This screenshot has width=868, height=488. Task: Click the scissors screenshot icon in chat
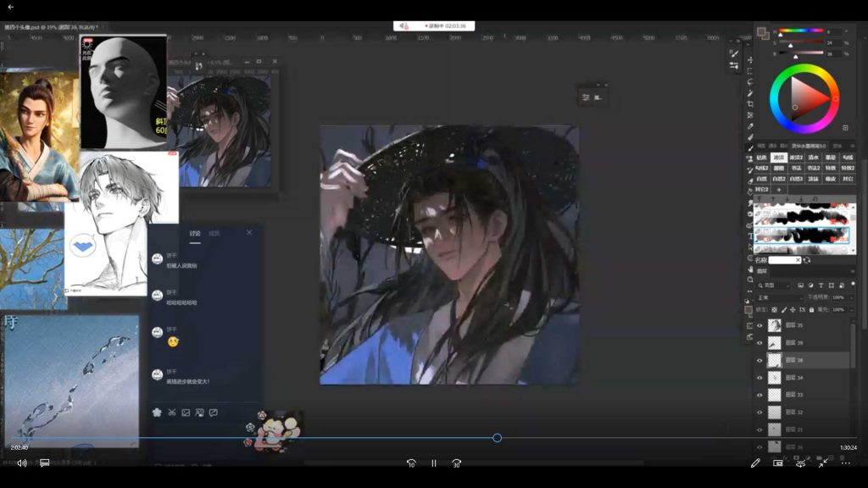[171, 413]
